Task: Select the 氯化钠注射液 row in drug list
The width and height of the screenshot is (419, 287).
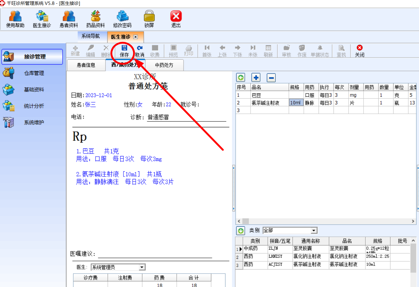Action: point(323,257)
